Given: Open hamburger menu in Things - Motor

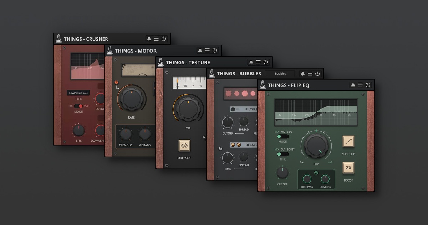Looking at the screenshot, I should 207,51.
